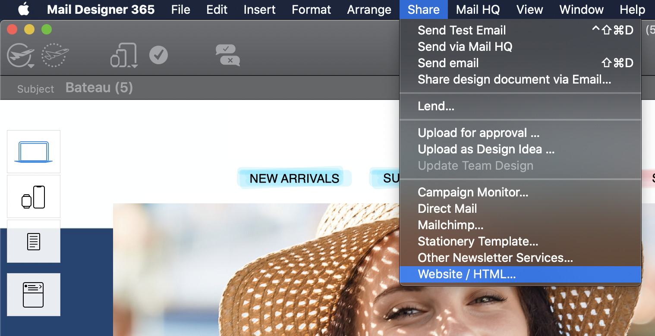Viewport: 655px width, 336px height.
Task: Open the Mail Designer 365 app menu
Action: (101, 9)
